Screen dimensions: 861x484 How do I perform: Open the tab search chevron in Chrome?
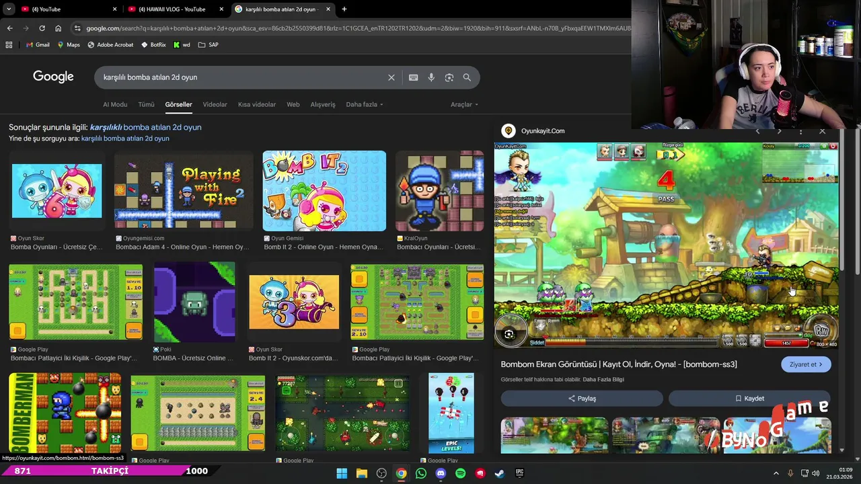8,9
